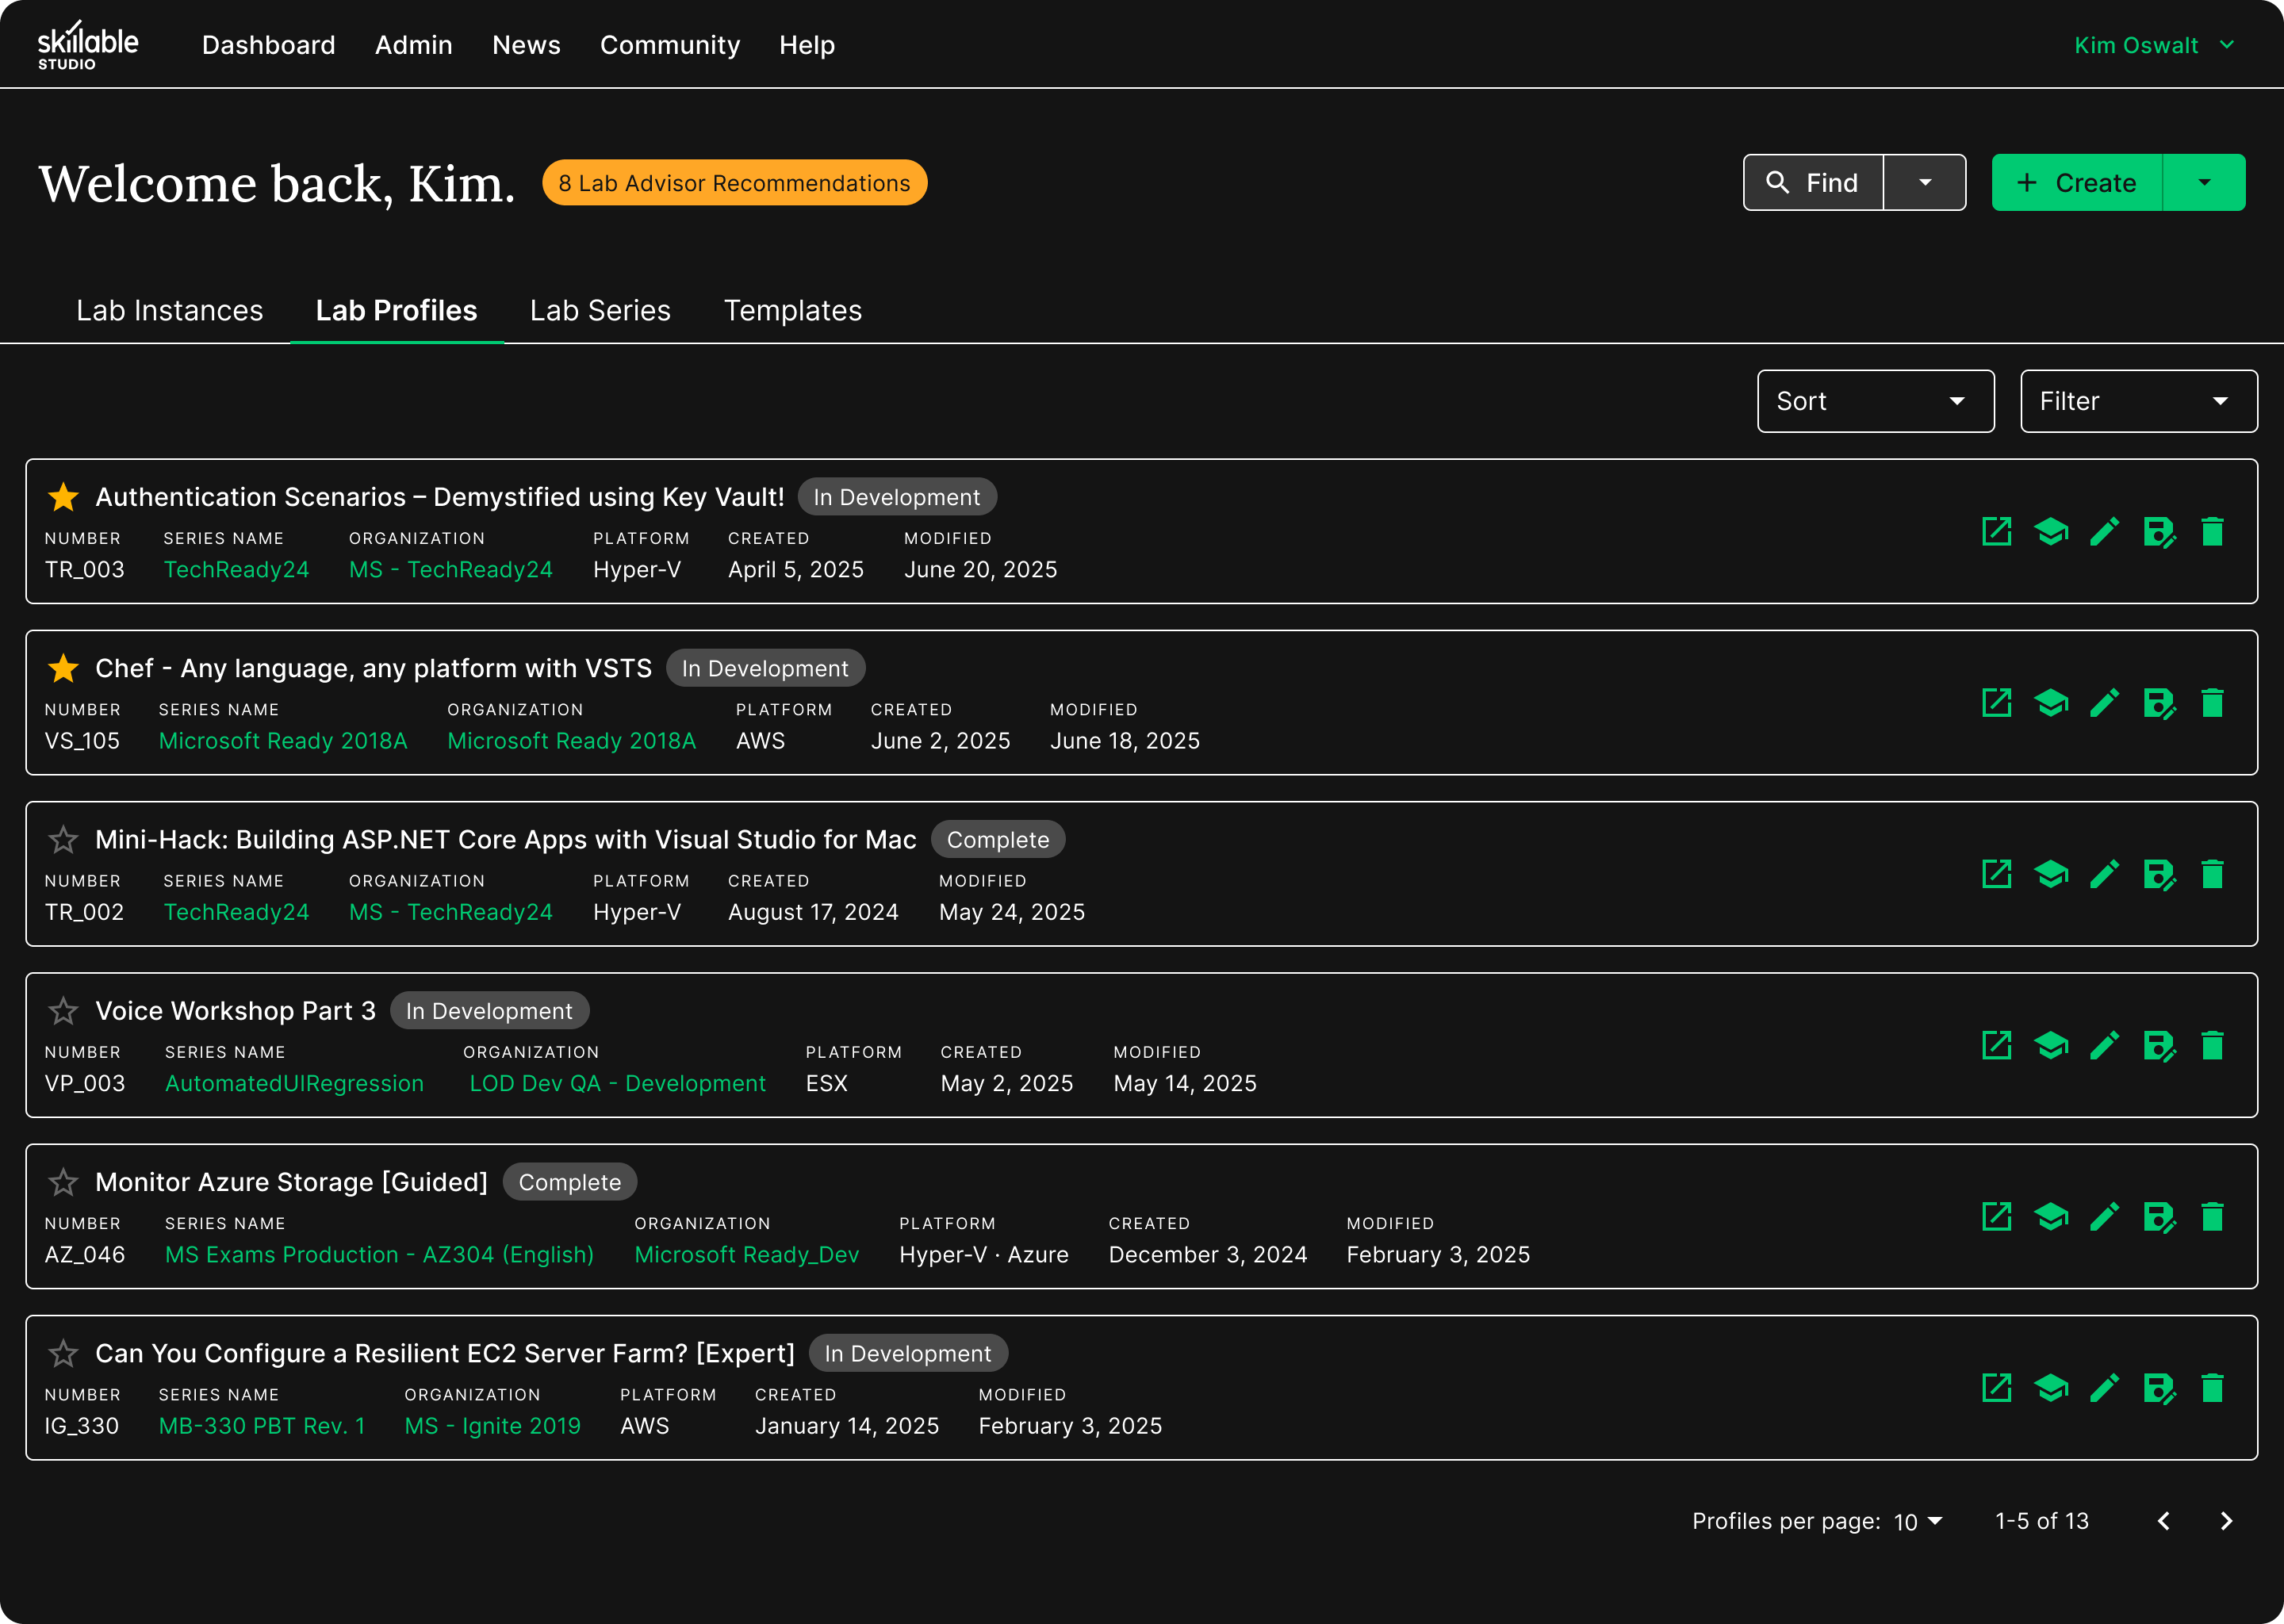The width and height of the screenshot is (2284, 1624).
Task: Favorite the EC2 Server Farm lab
Action: point(63,1354)
